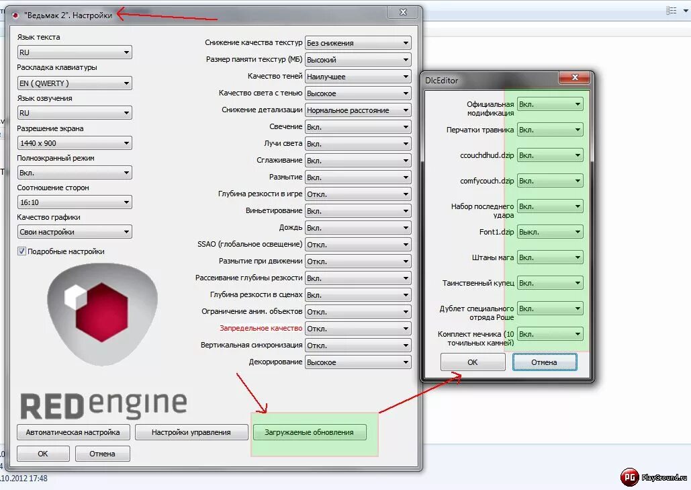Click the view dropdown arrow in background window
691x490 pixels.
[x=686, y=11]
